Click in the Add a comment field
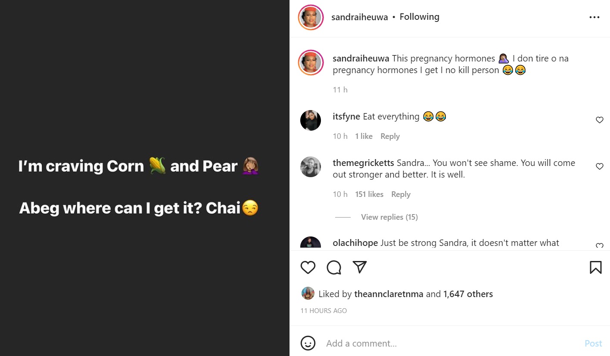 pyautogui.click(x=448, y=343)
